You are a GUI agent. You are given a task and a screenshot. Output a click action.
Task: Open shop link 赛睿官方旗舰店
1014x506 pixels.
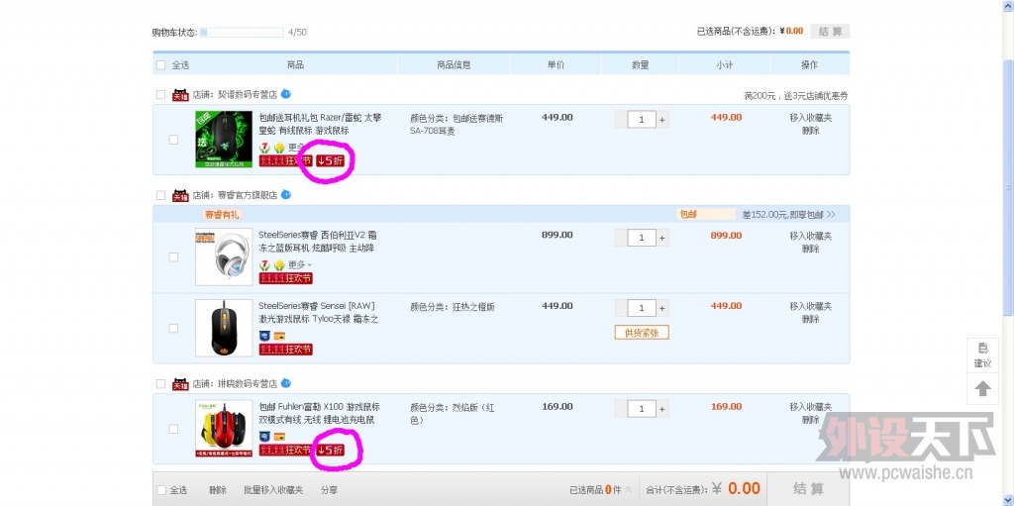point(247,195)
